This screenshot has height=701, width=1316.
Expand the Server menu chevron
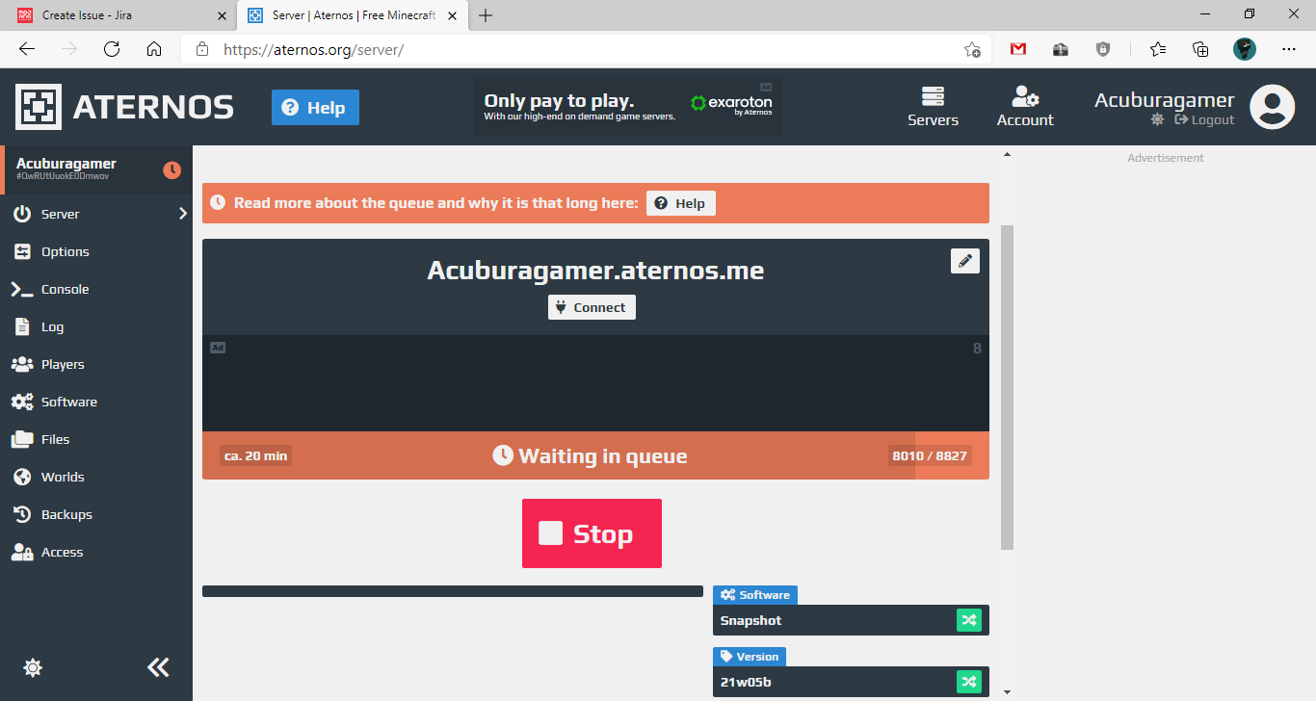click(x=183, y=214)
